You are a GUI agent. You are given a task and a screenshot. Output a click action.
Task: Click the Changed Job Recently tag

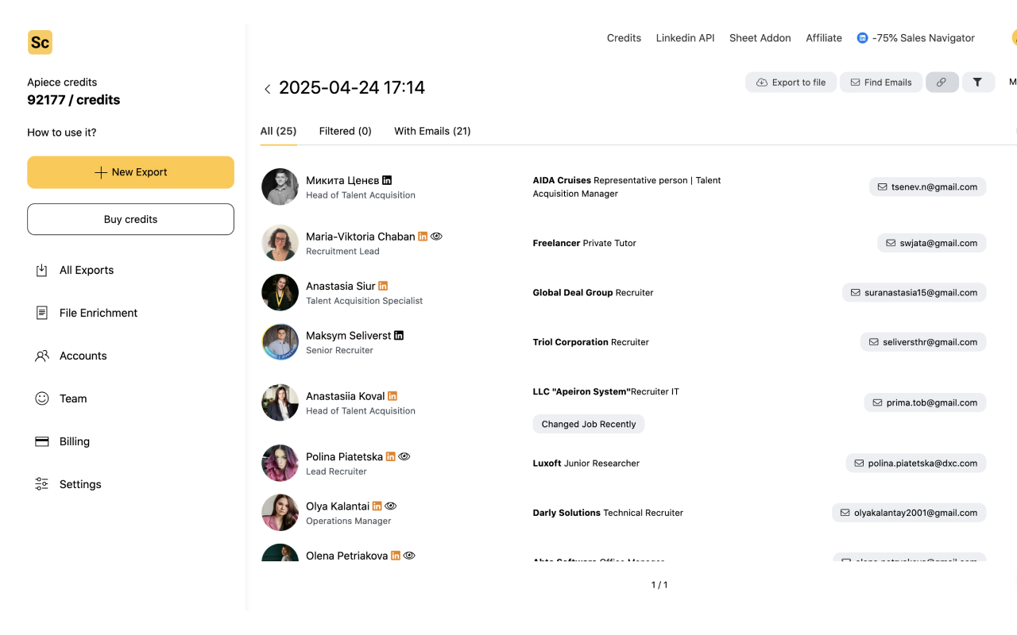tap(589, 424)
